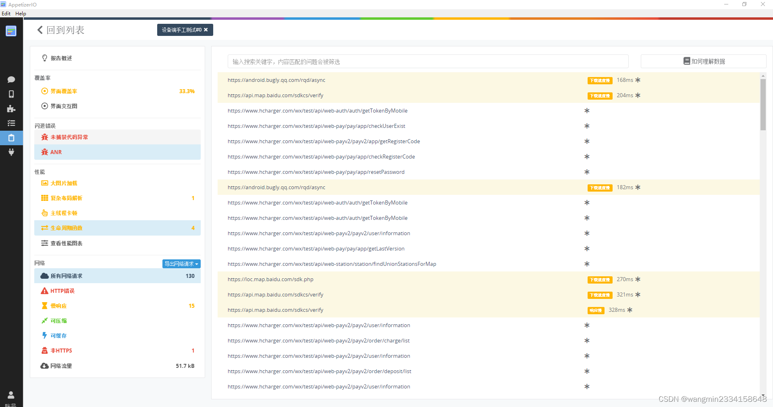
Task: Click the compress icon beside 可压缩
Action: pos(45,321)
